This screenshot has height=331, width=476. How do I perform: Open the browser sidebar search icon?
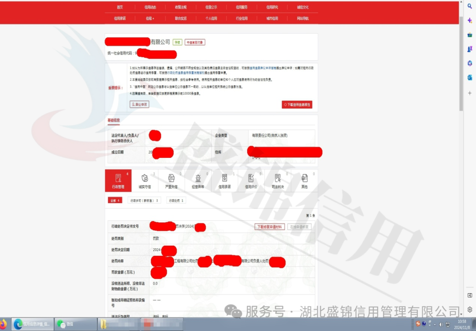[469, 7]
